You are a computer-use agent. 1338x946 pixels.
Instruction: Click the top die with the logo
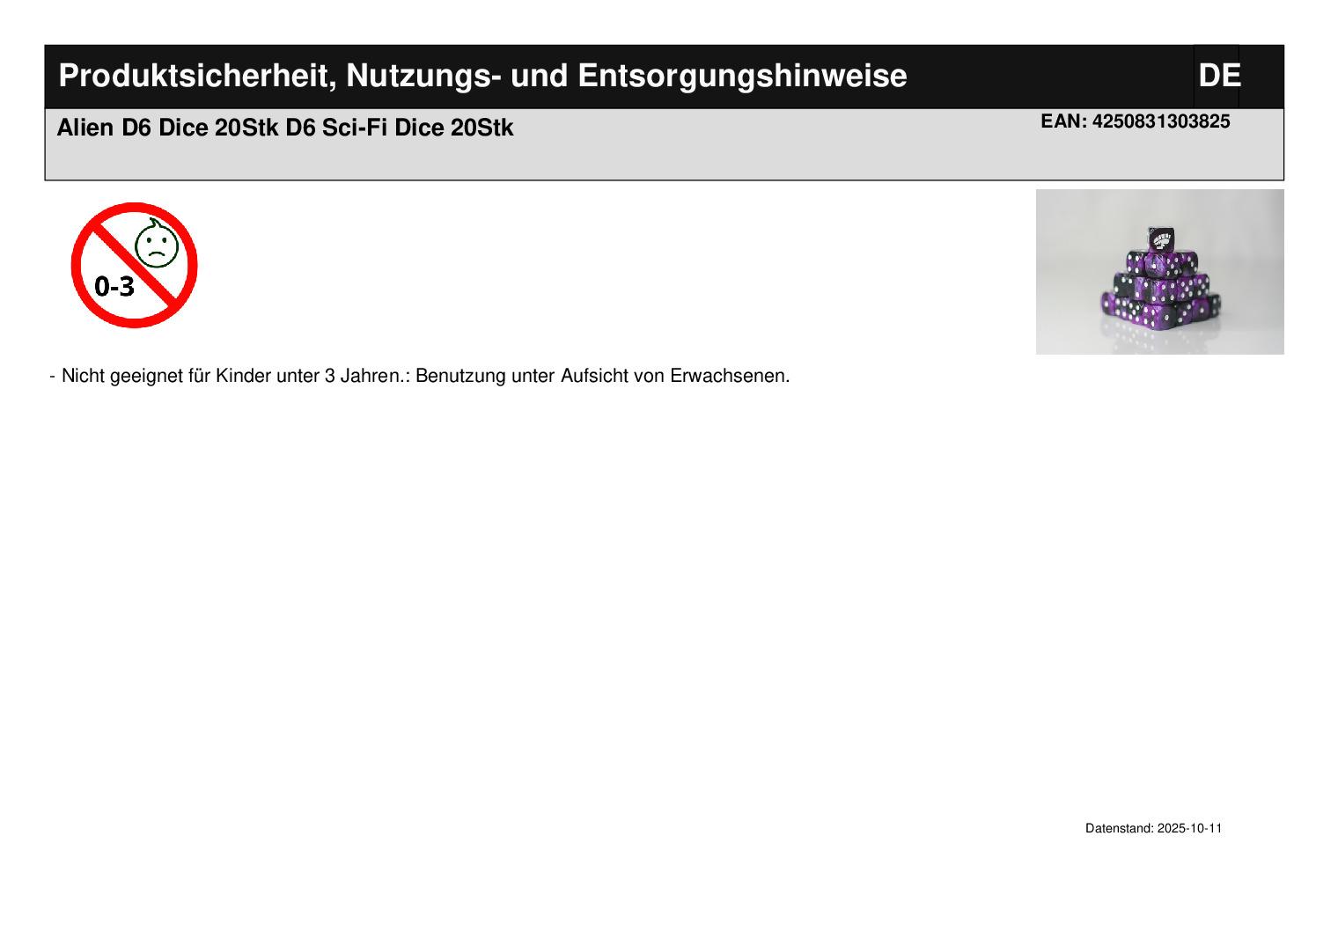click(x=1161, y=238)
